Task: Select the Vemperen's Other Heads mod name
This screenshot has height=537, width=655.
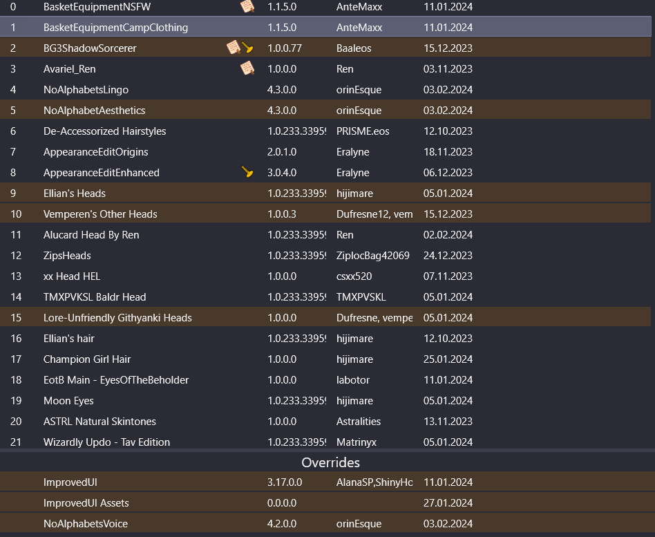Action: pyautogui.click(x=100, y=214)
